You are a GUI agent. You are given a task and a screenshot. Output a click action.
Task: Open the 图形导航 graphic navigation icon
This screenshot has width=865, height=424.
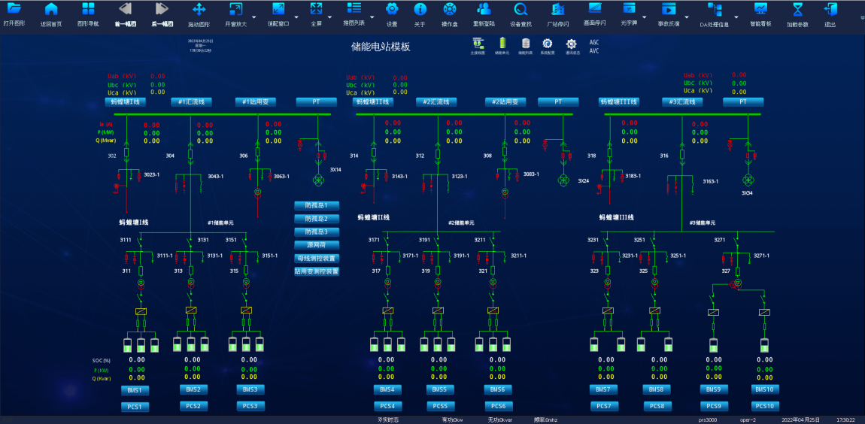(x=88, y=10)
